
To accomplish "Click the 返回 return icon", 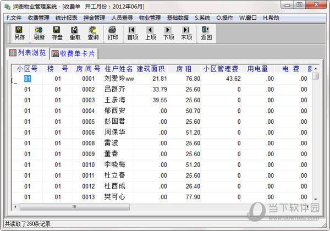I will [206, 34].
